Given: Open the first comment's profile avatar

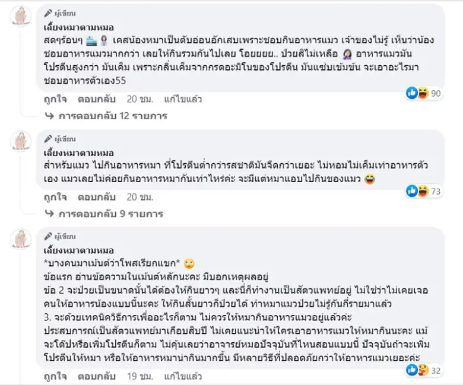Looking at the screenshot, I should pyautogui.click(x=20, y=16).
